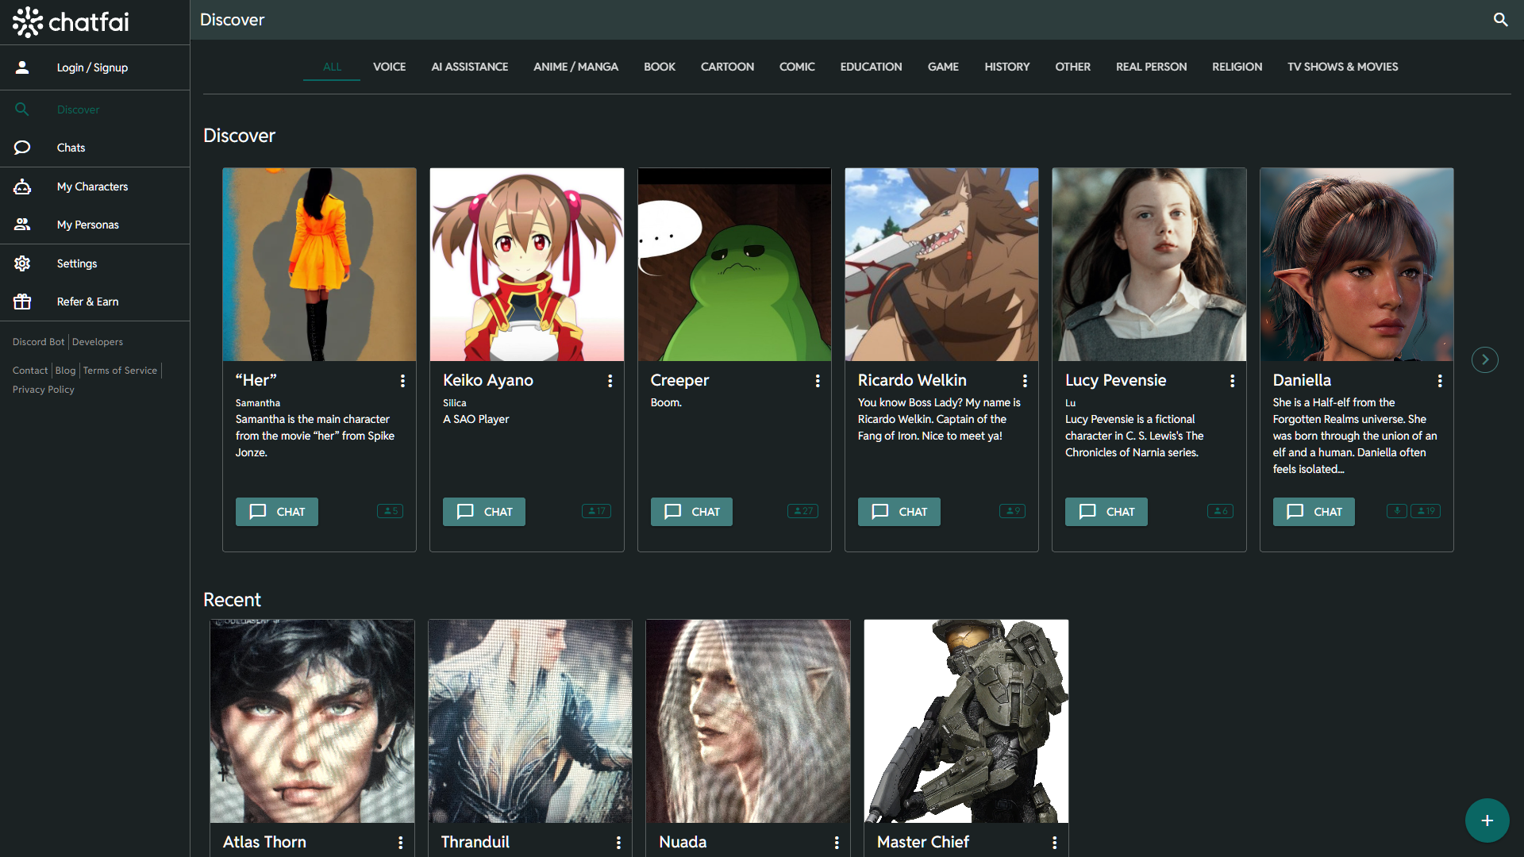Start a chat with Keiko Ayano
The image size is (1524, 857).
(483, 511)
